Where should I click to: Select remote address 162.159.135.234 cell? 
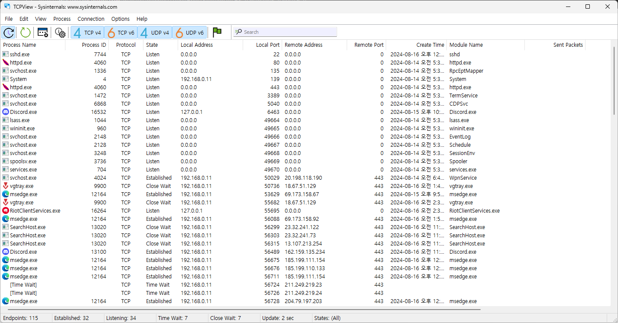tap(305, 252)
